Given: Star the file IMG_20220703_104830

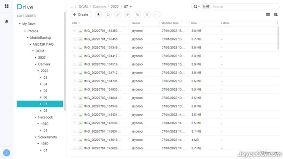Looking at the screenshot, I should (x=74, y=90).
